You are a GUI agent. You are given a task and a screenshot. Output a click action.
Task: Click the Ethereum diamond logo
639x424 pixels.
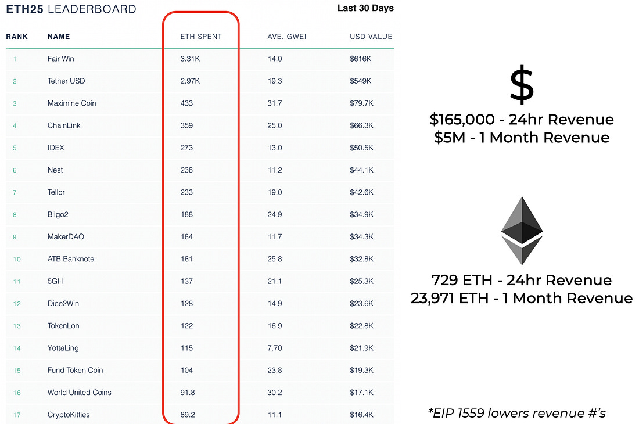tap(522, 231)
